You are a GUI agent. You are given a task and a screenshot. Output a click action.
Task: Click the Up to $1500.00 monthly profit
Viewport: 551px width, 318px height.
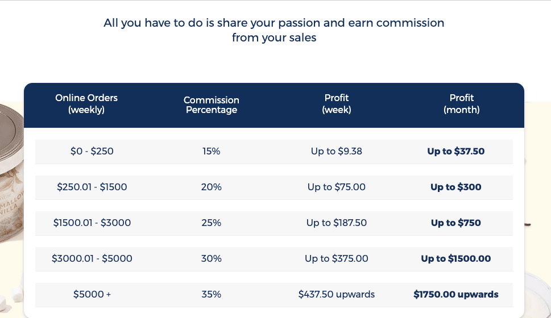point(456,259)
